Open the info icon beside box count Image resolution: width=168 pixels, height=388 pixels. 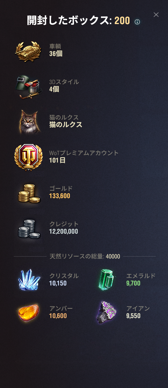[x=137, y=22]
